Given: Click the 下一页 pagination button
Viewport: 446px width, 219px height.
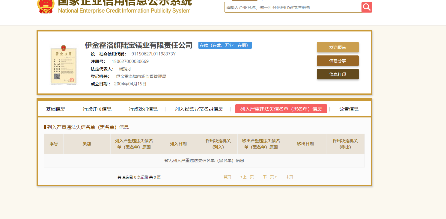Looking at the screenshot, I should 269,177.
